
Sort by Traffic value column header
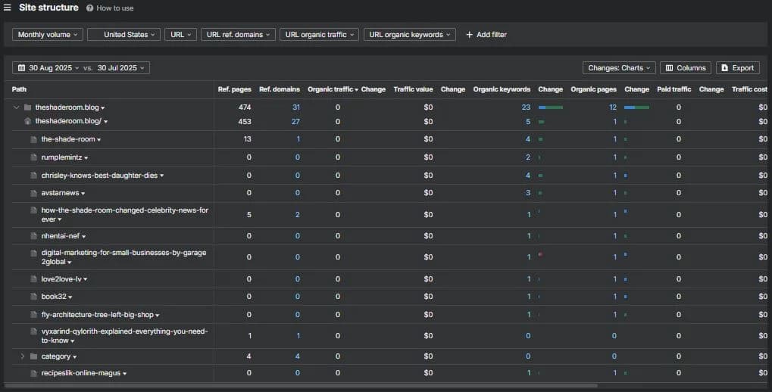click(413, 89)
